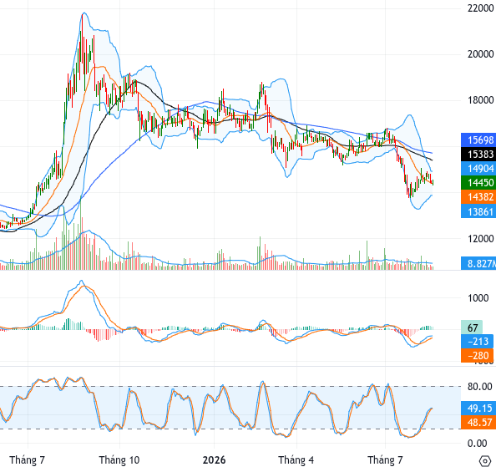
Task: Open chart settings gear icon
Action: click(x=485, y=460)
